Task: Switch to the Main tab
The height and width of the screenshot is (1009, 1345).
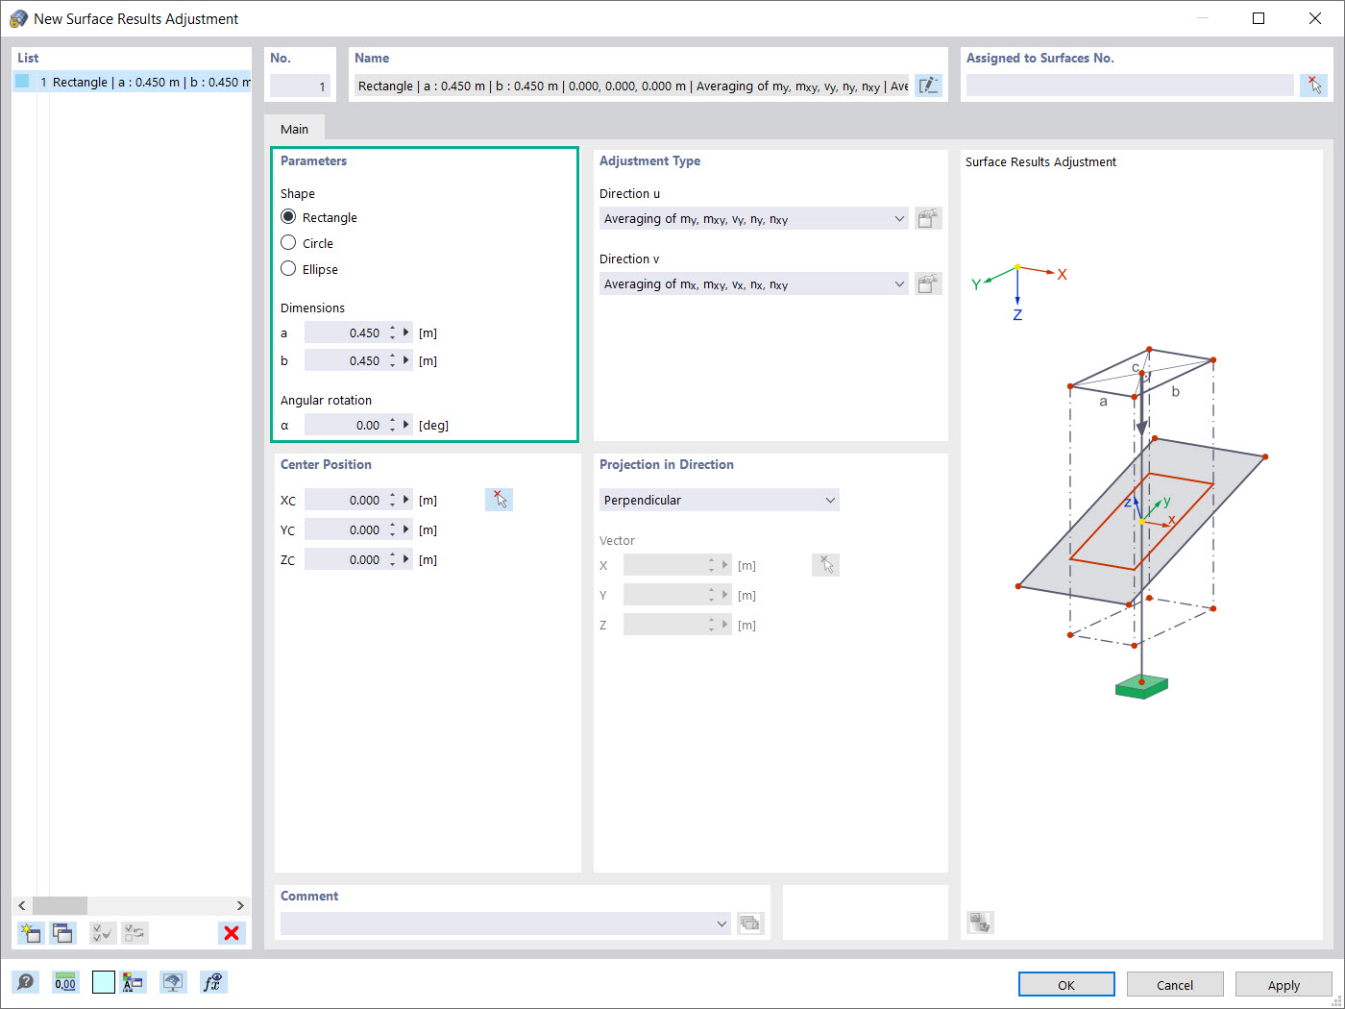Action: (294, 129)
